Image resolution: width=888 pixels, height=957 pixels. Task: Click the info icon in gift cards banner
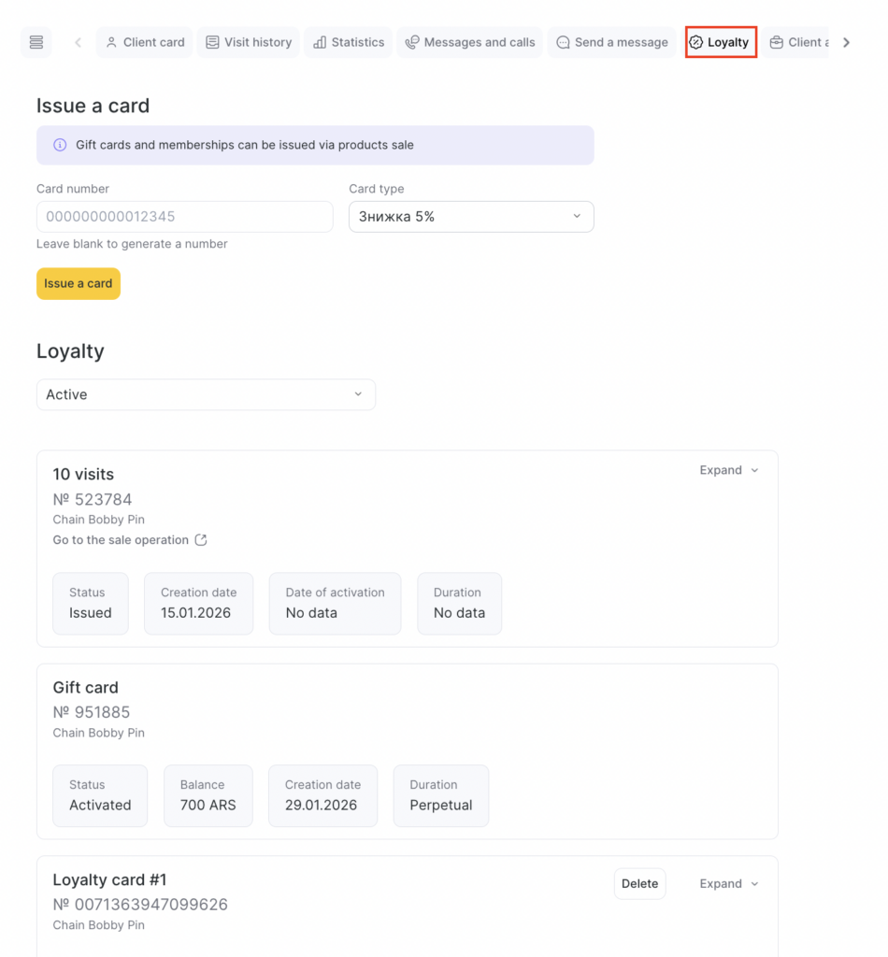(x=60, y=145)
